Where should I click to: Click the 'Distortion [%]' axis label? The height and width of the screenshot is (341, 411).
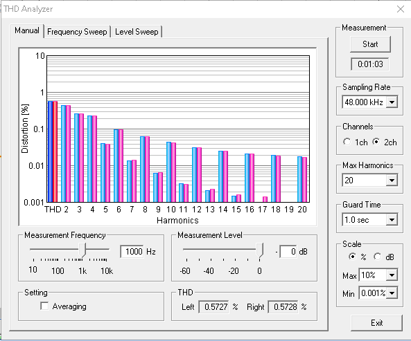pos(25,129)
